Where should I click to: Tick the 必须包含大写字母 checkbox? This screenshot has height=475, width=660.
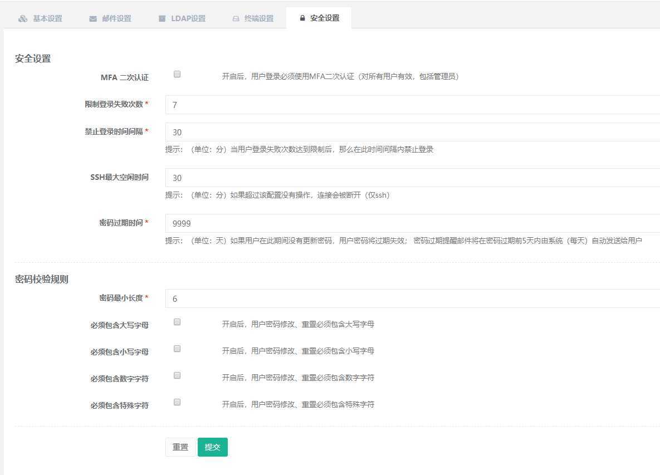(x=177, y=322)
